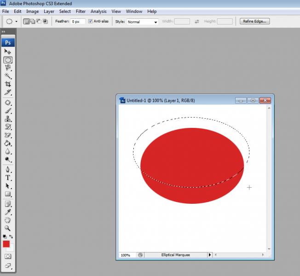The height and width of the screenshot is (276, 300).
Task: Open the Filter menu
Action: pos(81,11)
